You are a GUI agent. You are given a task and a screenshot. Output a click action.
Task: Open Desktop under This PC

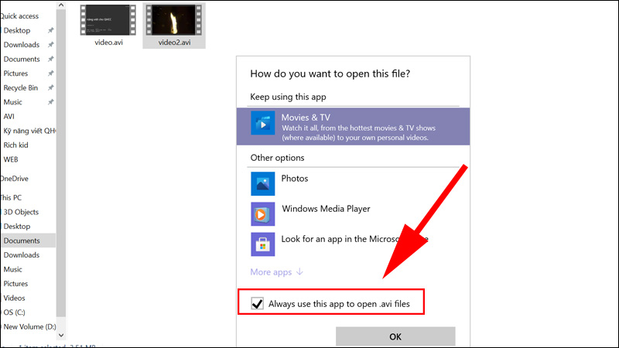tap(16, 226)
